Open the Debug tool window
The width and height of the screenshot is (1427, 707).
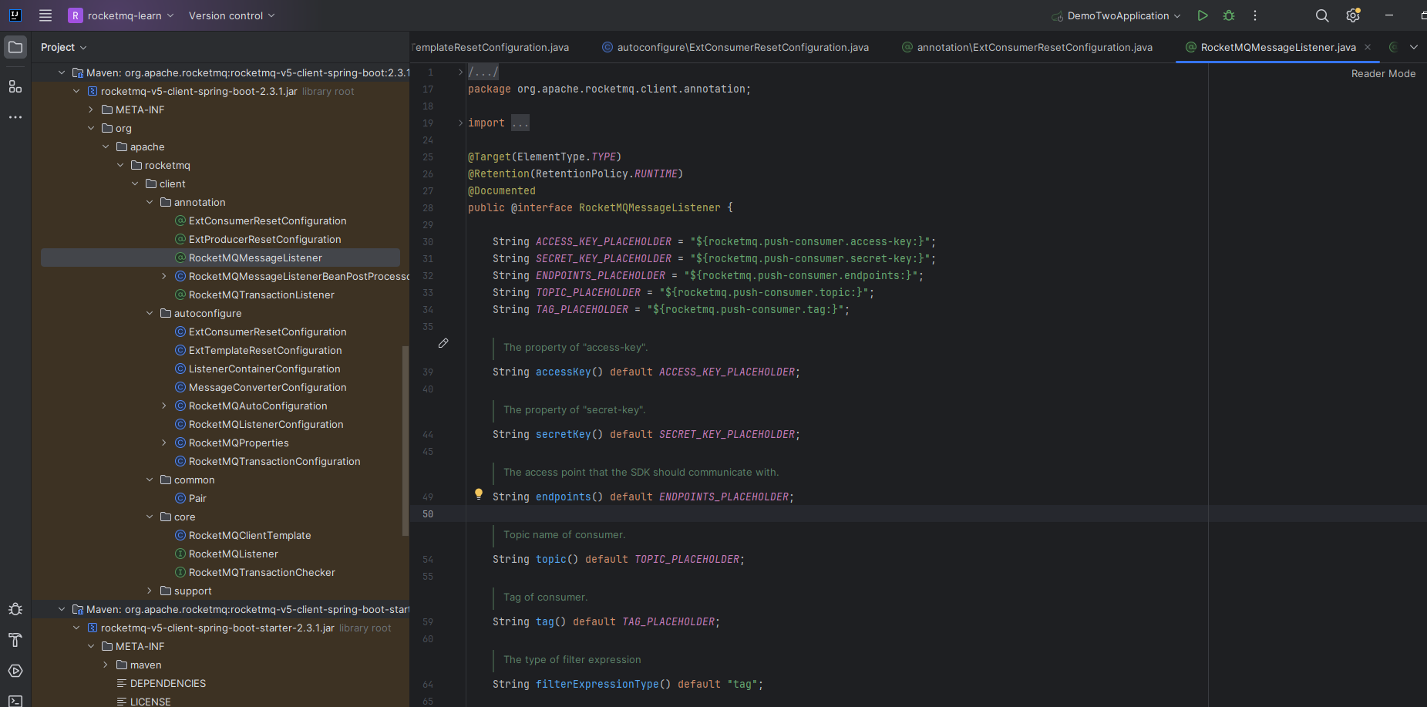(15, 609)
